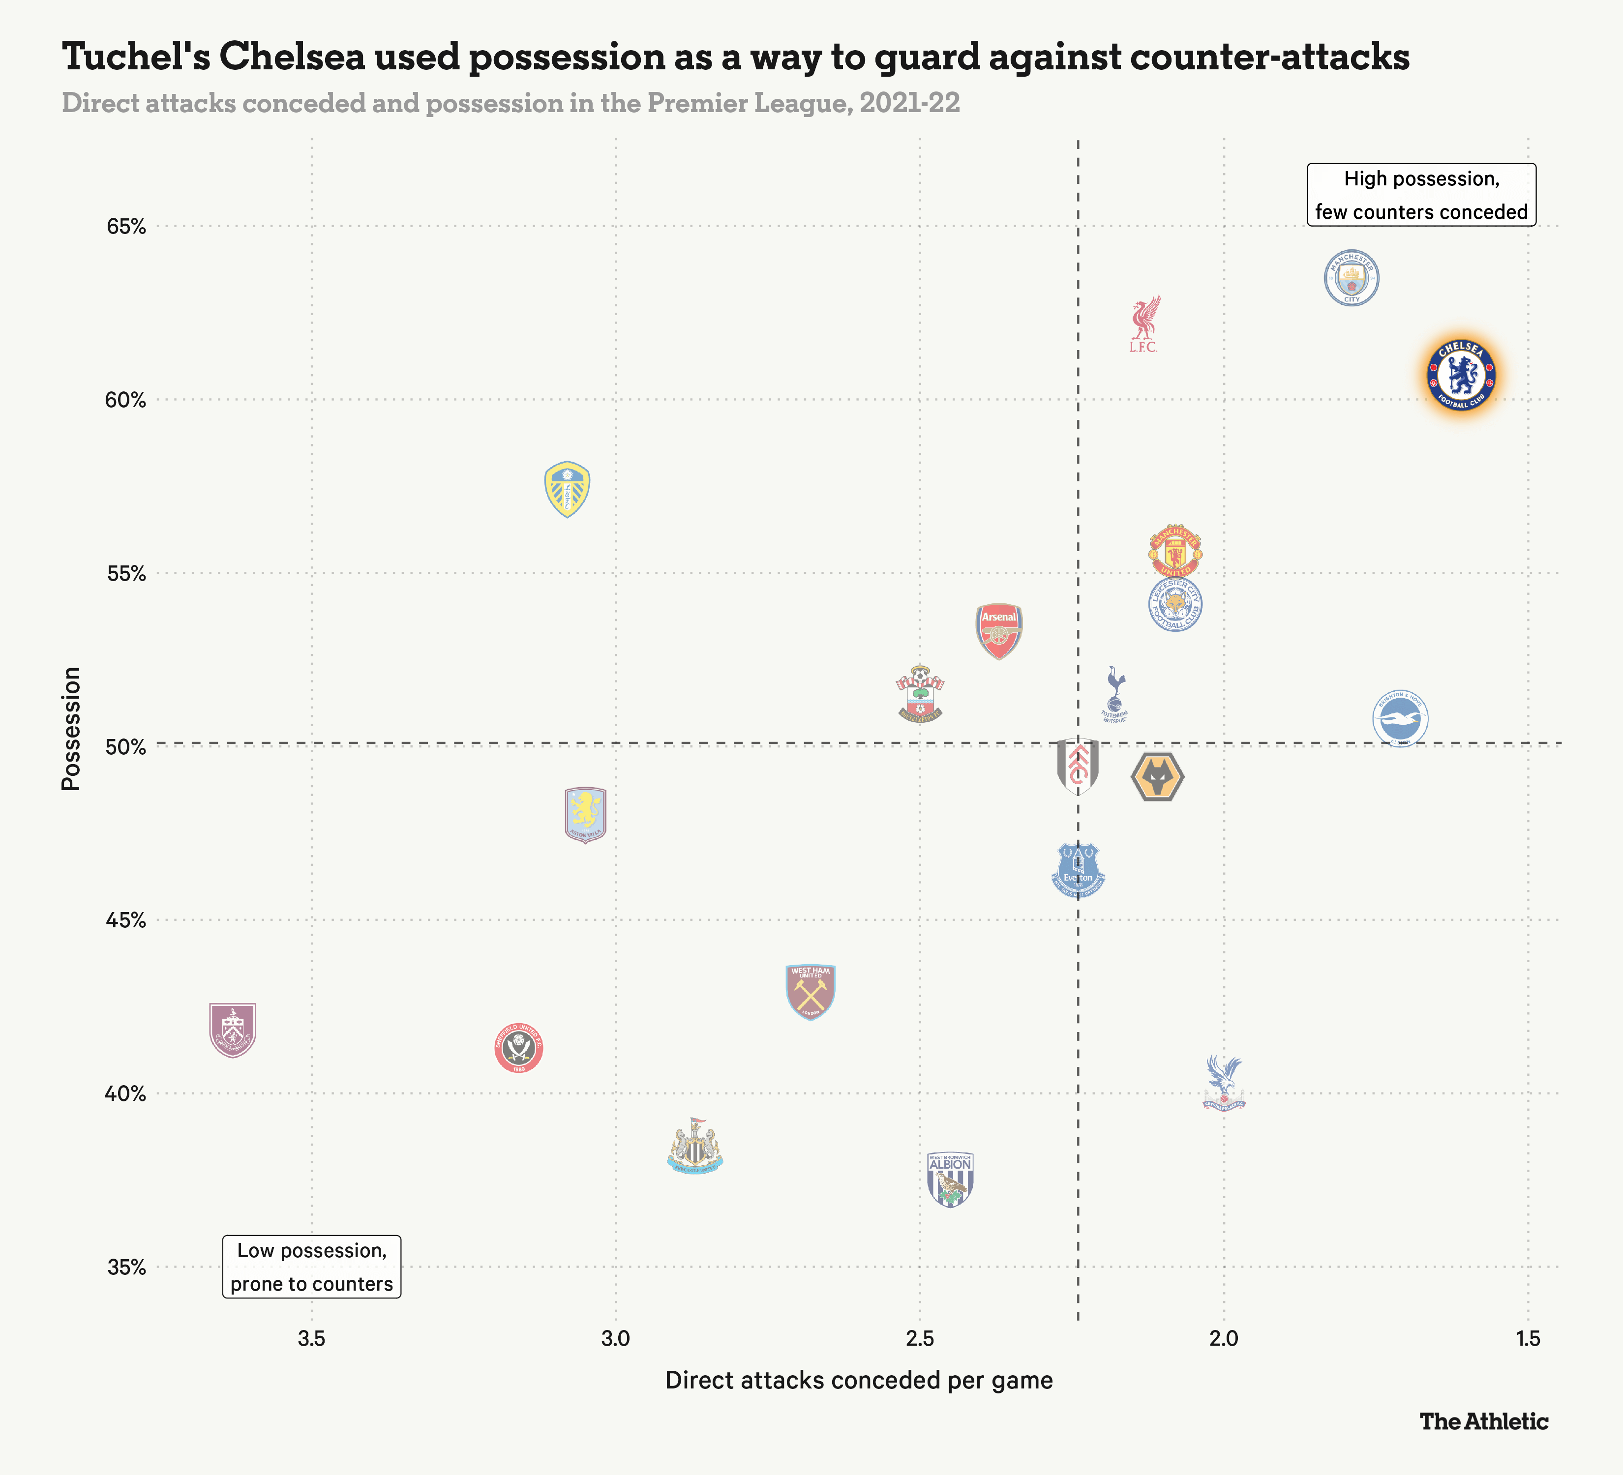Click the West Ham United hammers crest
This screenshot has width=1623, height=1475.
point(811,991)
